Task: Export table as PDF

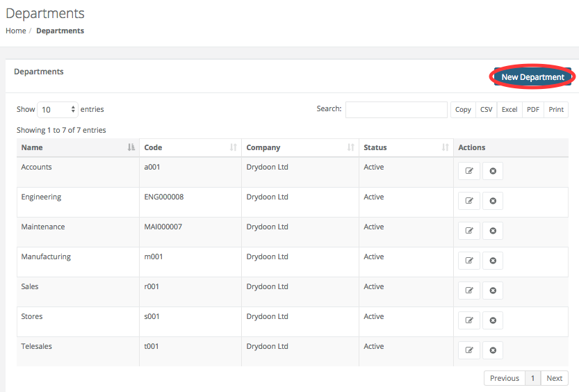Action: tap(533, 110)
